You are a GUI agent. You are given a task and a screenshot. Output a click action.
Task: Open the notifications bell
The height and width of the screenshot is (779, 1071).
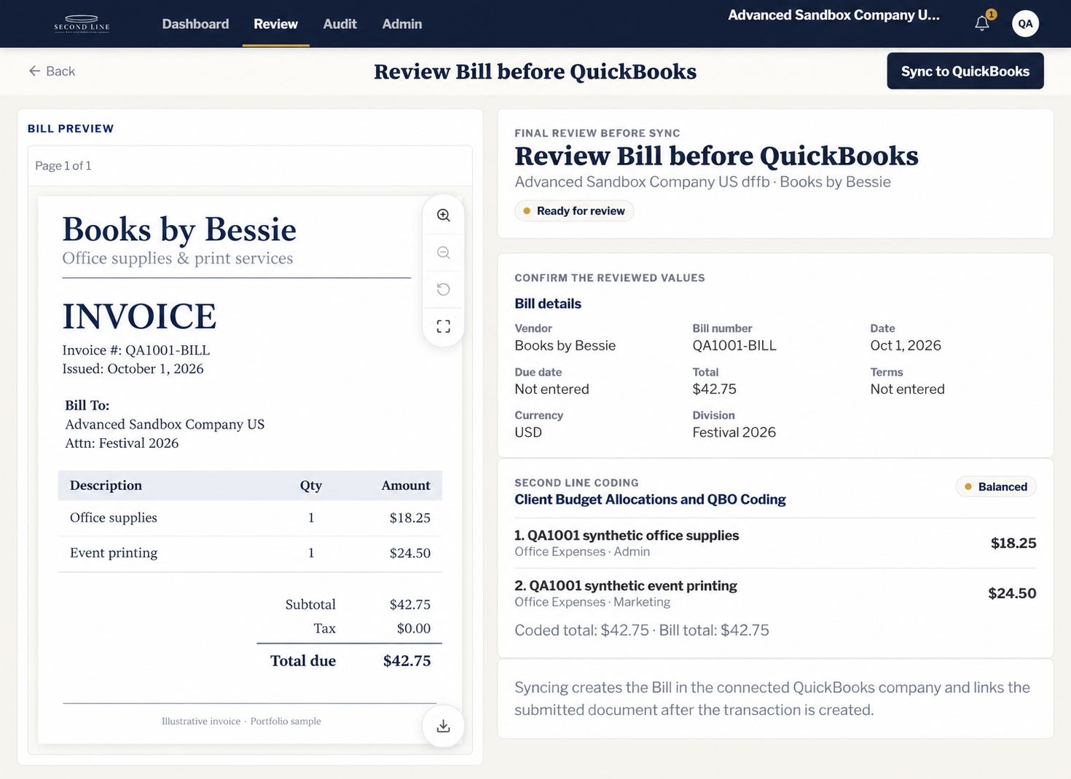click(982, 23)
